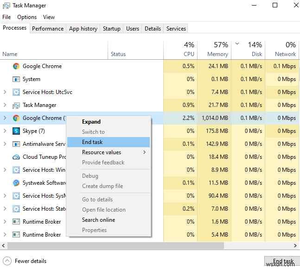Click the Service Host: UtcSvc gear icon
300x269 pixels.
16,92
